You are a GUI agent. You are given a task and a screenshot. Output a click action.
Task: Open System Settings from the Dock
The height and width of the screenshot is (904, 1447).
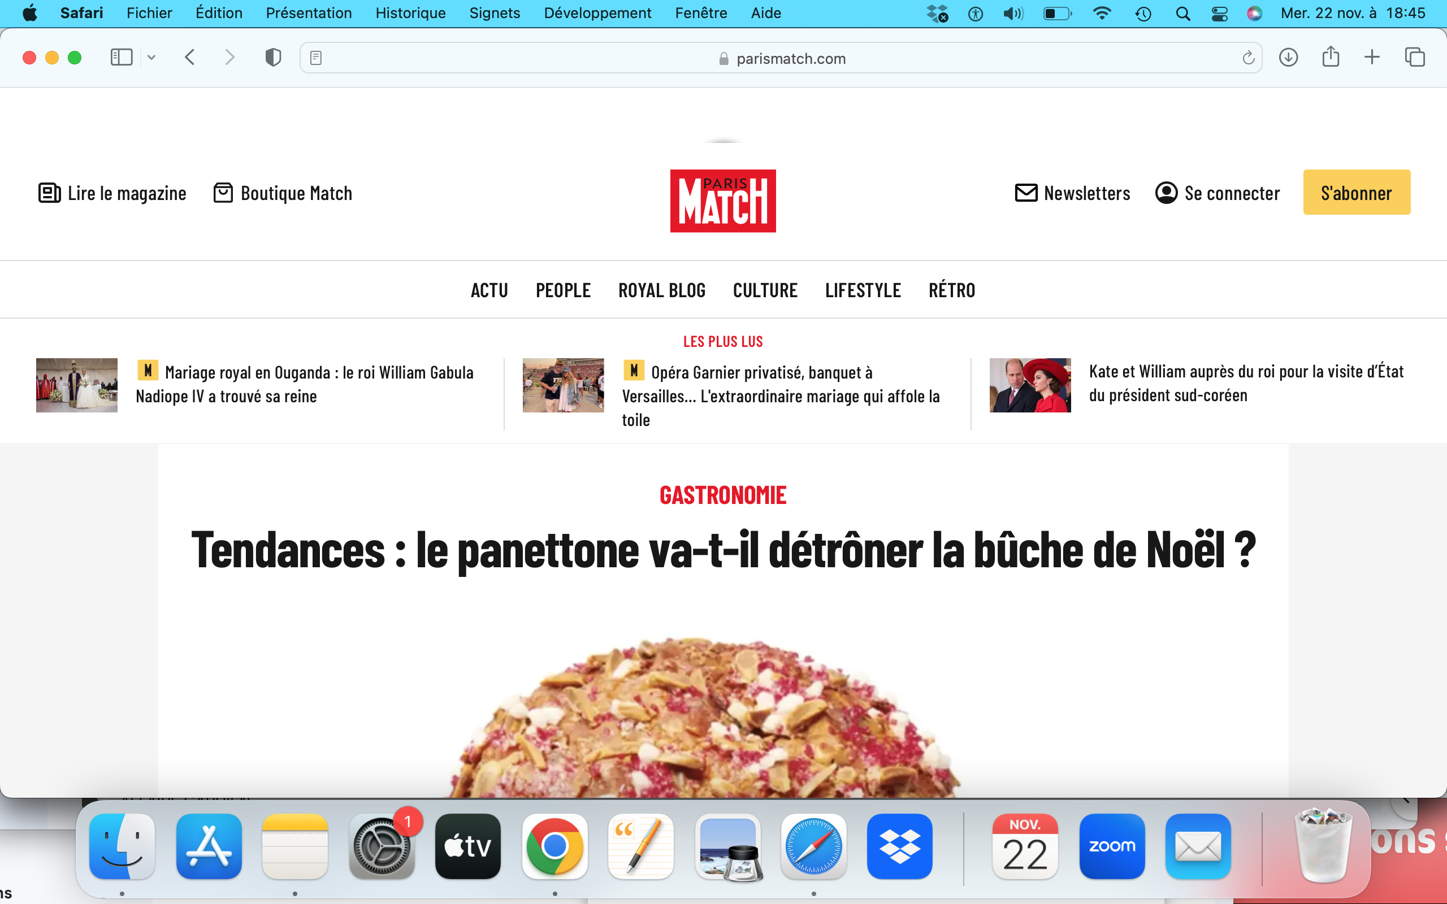[382, 846]
